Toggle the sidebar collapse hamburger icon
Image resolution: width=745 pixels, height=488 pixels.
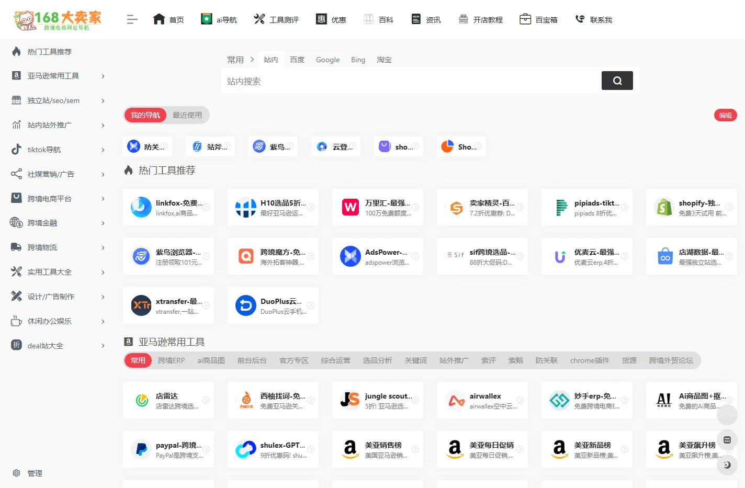[x=132, y=20]
